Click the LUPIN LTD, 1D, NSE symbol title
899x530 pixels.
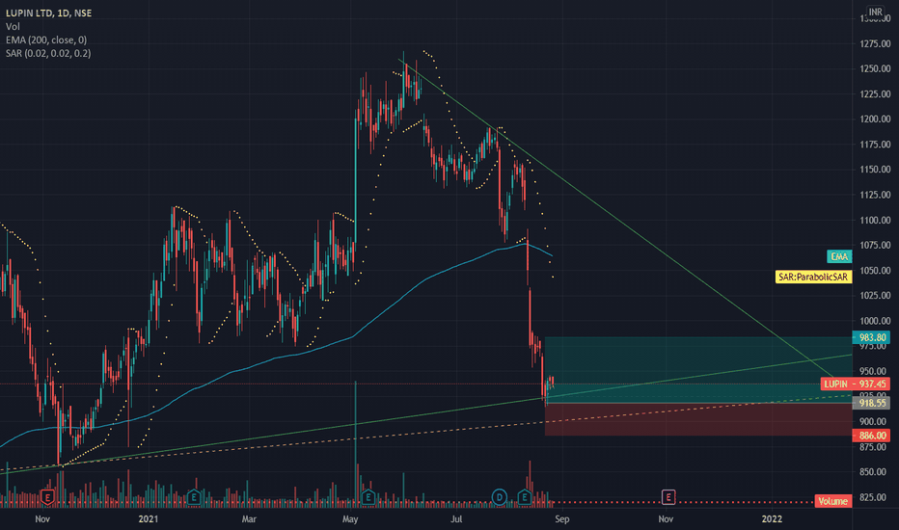click(49, 13)
